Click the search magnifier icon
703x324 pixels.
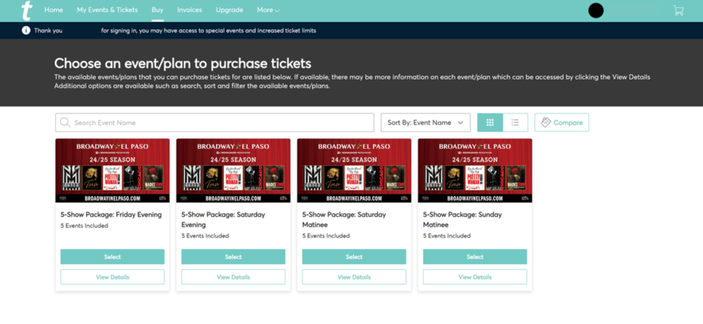pyautogui.click(x=65, y=123)
